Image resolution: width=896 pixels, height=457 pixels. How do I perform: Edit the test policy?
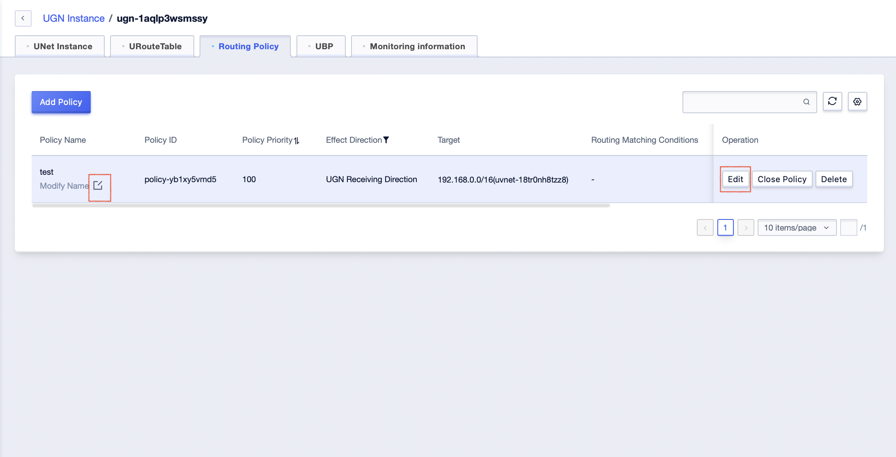pos(735,179)
